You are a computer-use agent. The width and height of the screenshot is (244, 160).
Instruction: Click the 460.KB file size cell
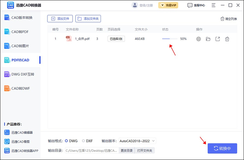tap(139, 39)
